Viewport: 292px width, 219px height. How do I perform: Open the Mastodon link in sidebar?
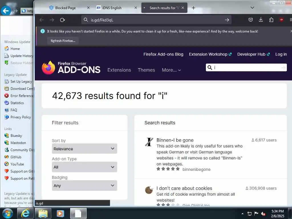(18, 143)
